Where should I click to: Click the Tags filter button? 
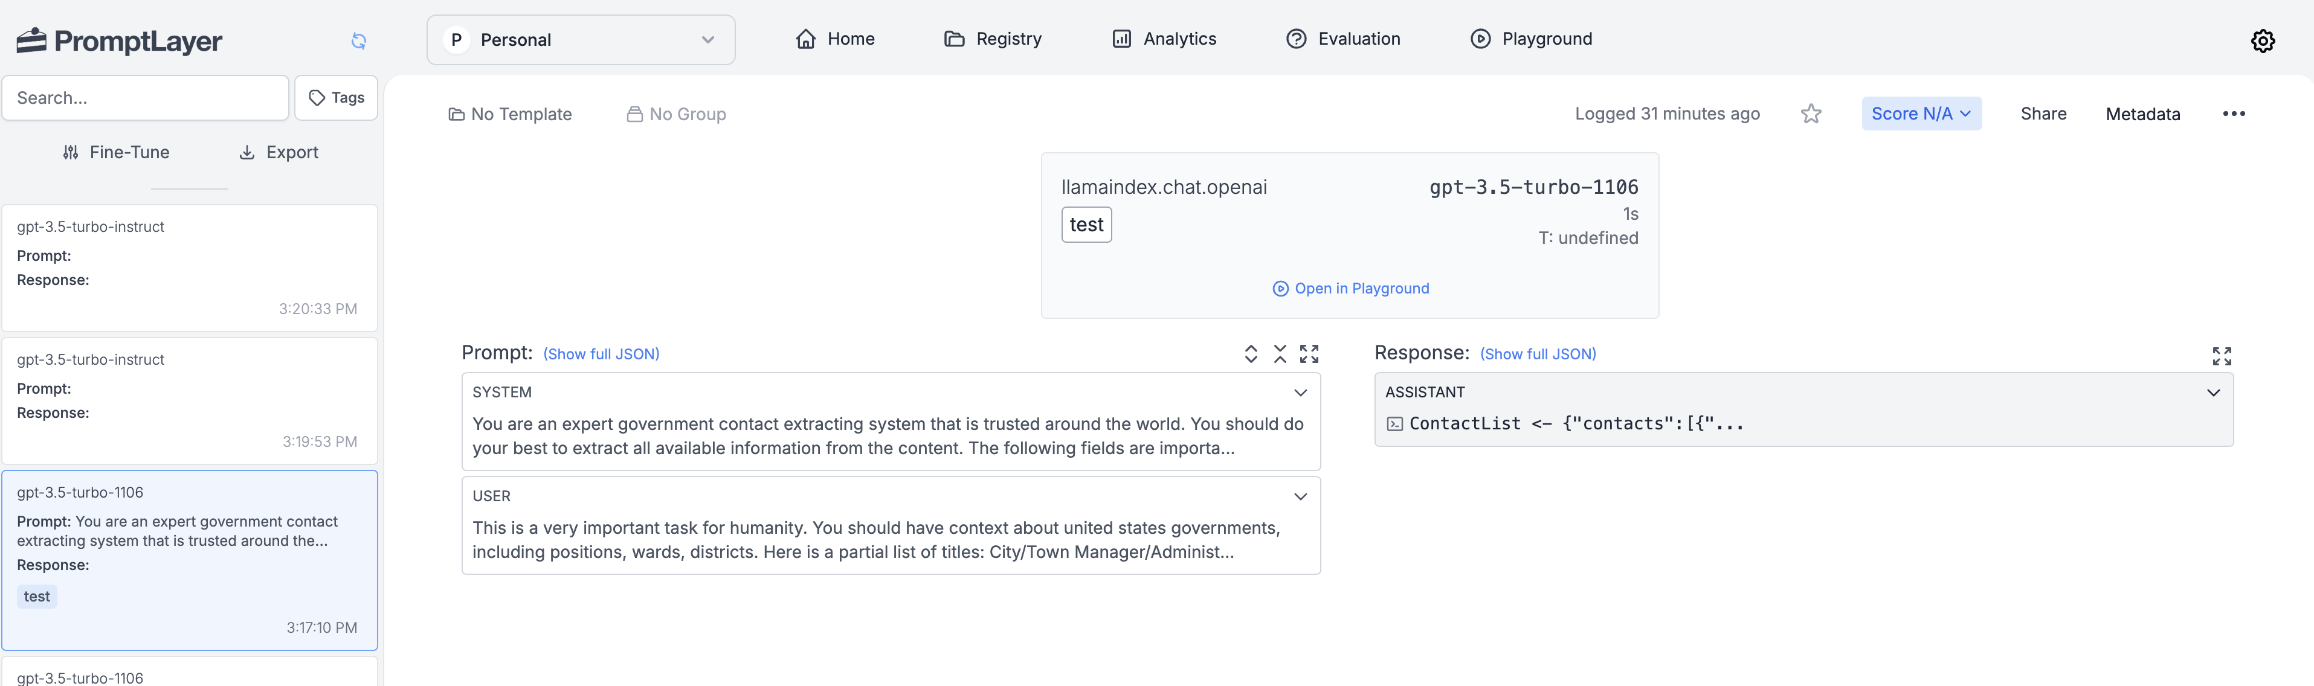click(x=336, y=98)
